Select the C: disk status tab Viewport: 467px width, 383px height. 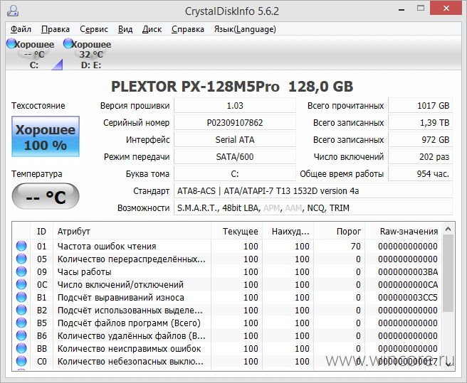click(34, 55)
